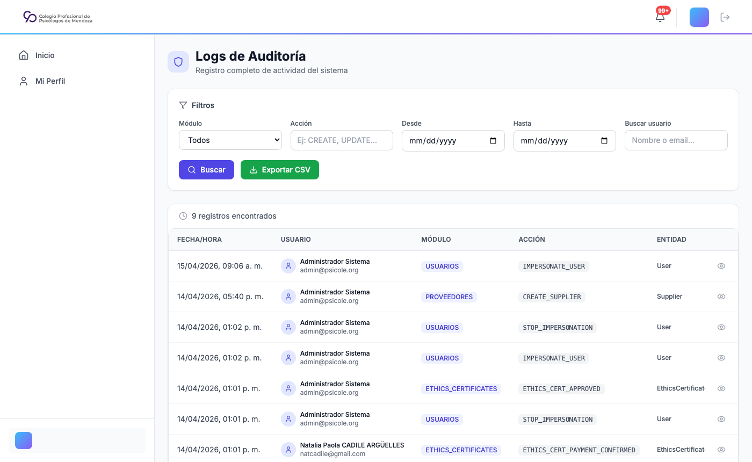The image size is (752, 462).
Task: Click the Natalia Paola CADILE ARGÜELLES name
Action: [x=352, y=445]
